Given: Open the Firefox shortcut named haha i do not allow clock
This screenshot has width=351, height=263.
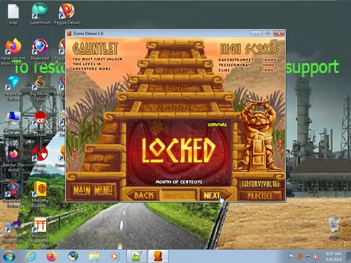Looking at the screenshot, I should point(13,52).
